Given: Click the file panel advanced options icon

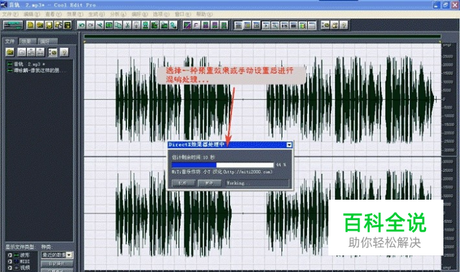Looking at the screenshot, I should [53, 52].
